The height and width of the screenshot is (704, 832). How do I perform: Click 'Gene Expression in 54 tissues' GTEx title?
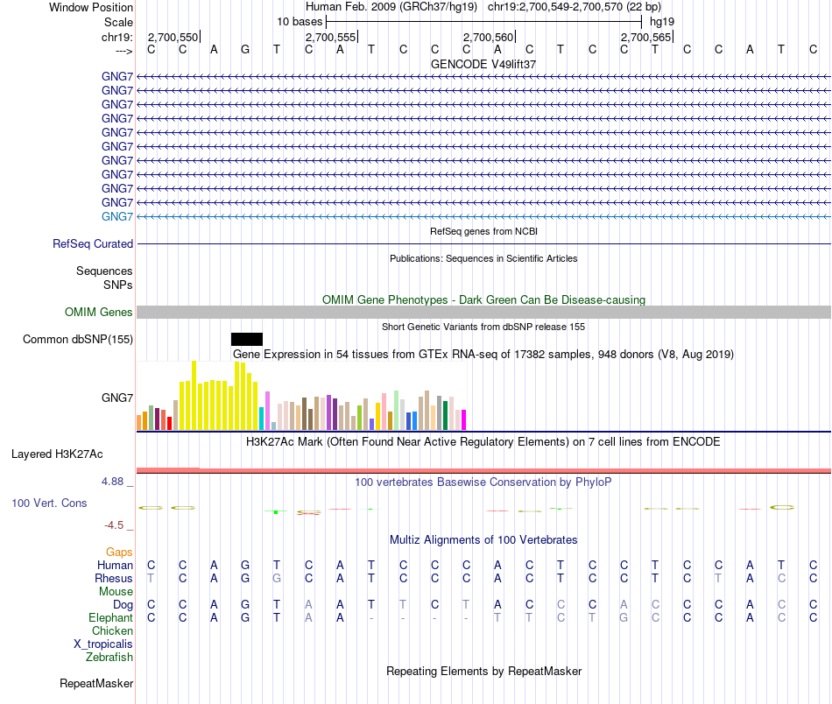[483, 354]
